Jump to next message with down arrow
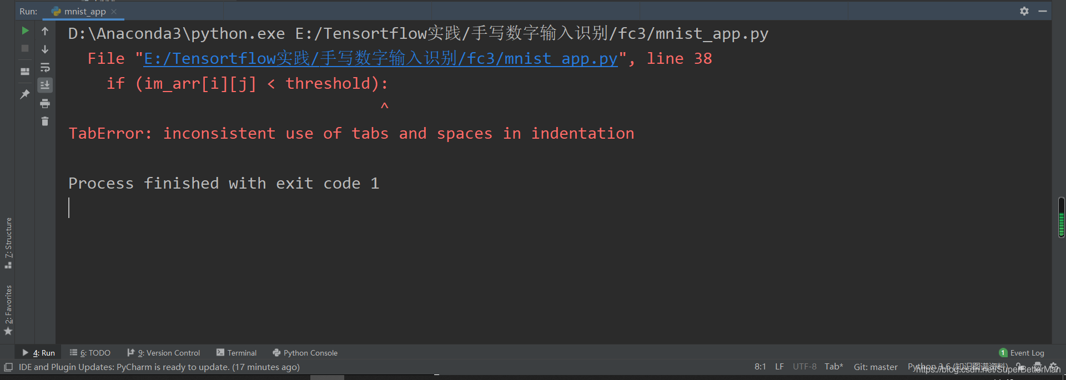This screenshot has height=380, width=1066. click(x=45, y=49)
